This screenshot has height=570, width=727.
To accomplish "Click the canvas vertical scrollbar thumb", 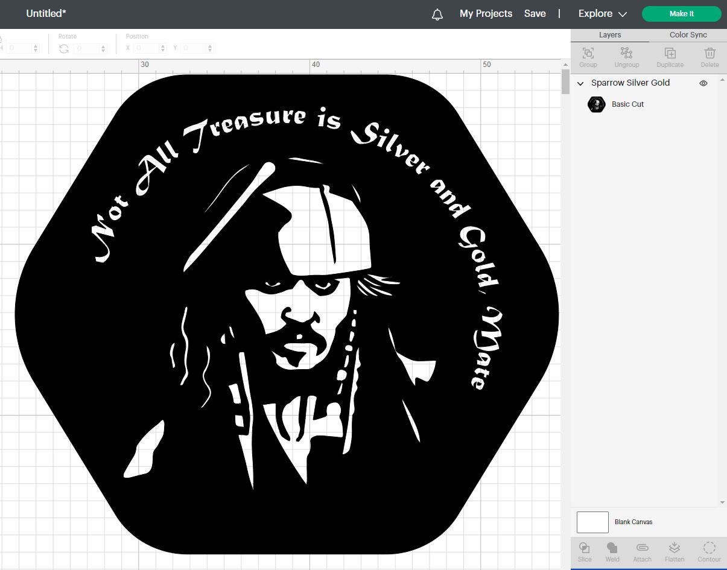I will point(565,82).
